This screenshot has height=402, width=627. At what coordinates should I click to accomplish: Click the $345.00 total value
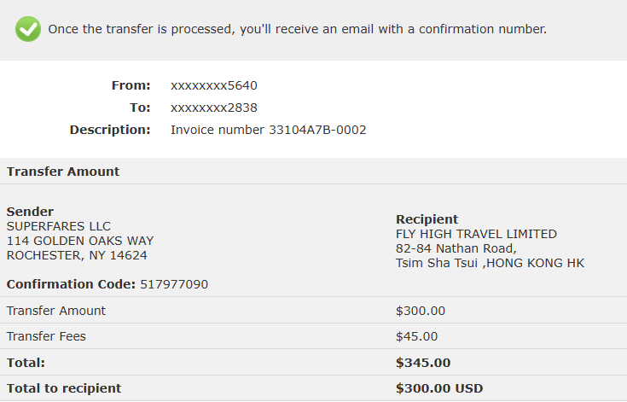point(423,363)
